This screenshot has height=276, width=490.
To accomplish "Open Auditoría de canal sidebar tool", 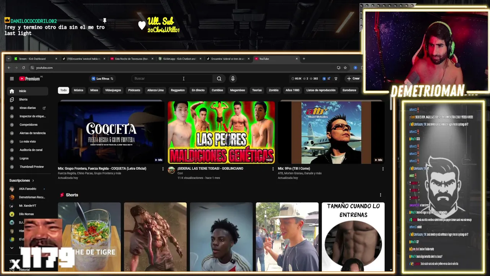I will tap(28, 150).
